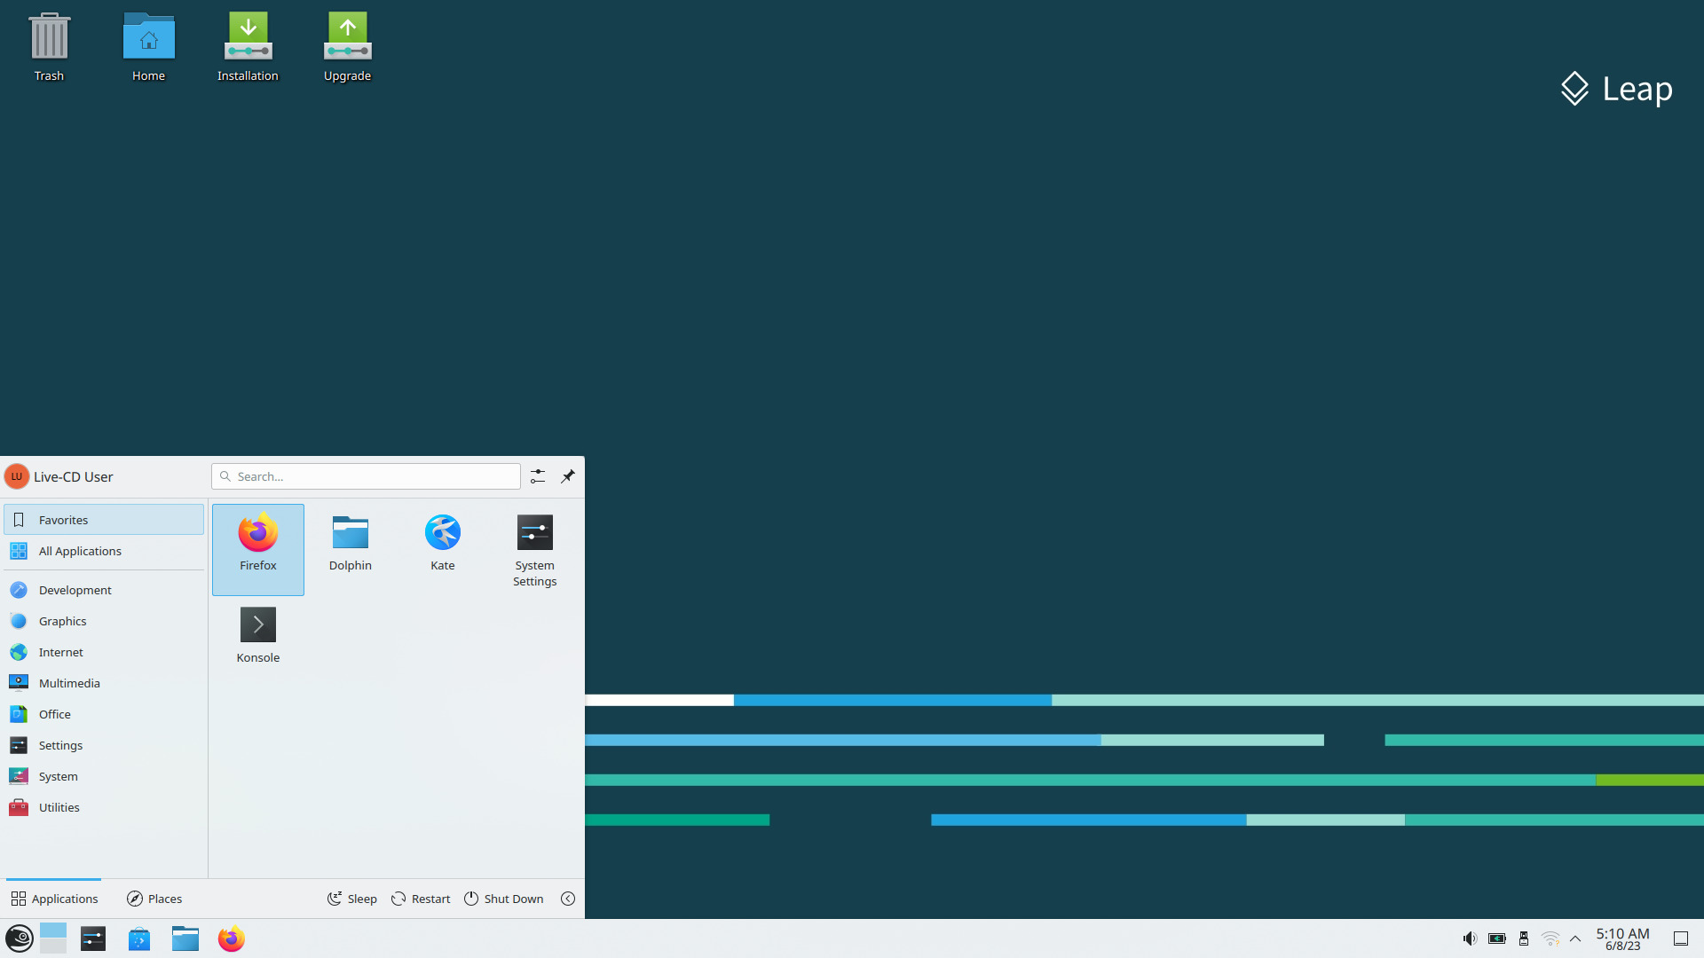Open the volume tray icon
The width and height of the screenshot is (1704, 958).
point(1470,938)
